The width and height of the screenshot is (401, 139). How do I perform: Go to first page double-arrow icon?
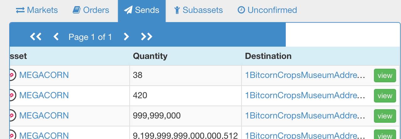tap(36, 37)
